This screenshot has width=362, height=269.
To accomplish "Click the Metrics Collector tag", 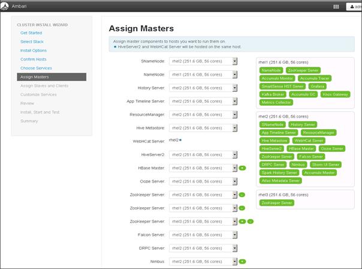I will point(276,102).
